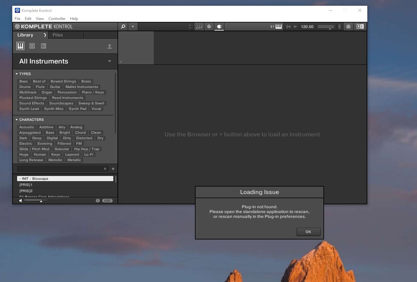Toggle the Mallet Instruments type tag
Screen dimensions: 417x282
point(82,87)
